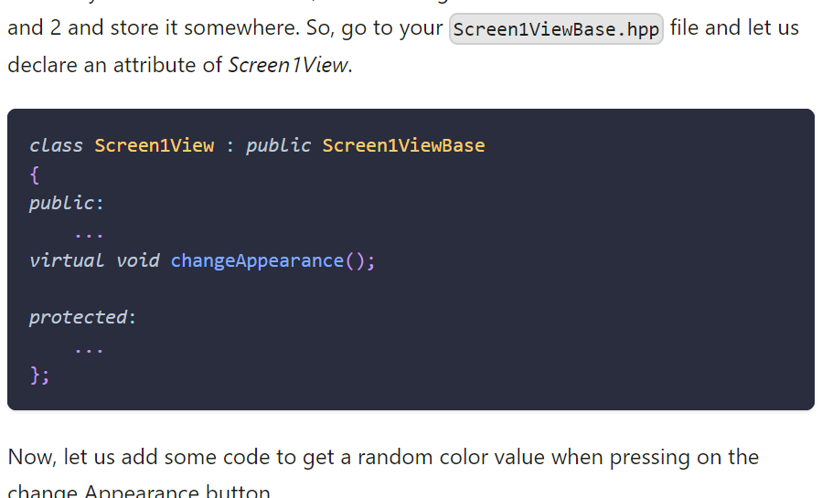Click the 'and 2 and store it somewhere' text
This screenshot has height=498, width=822.
click(x=153, y=27)
